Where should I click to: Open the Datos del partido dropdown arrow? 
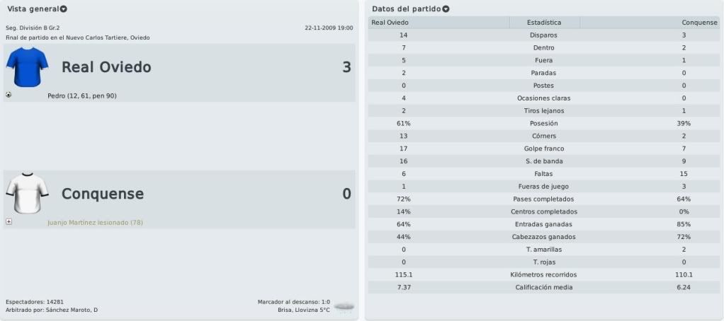pos(446,8)
